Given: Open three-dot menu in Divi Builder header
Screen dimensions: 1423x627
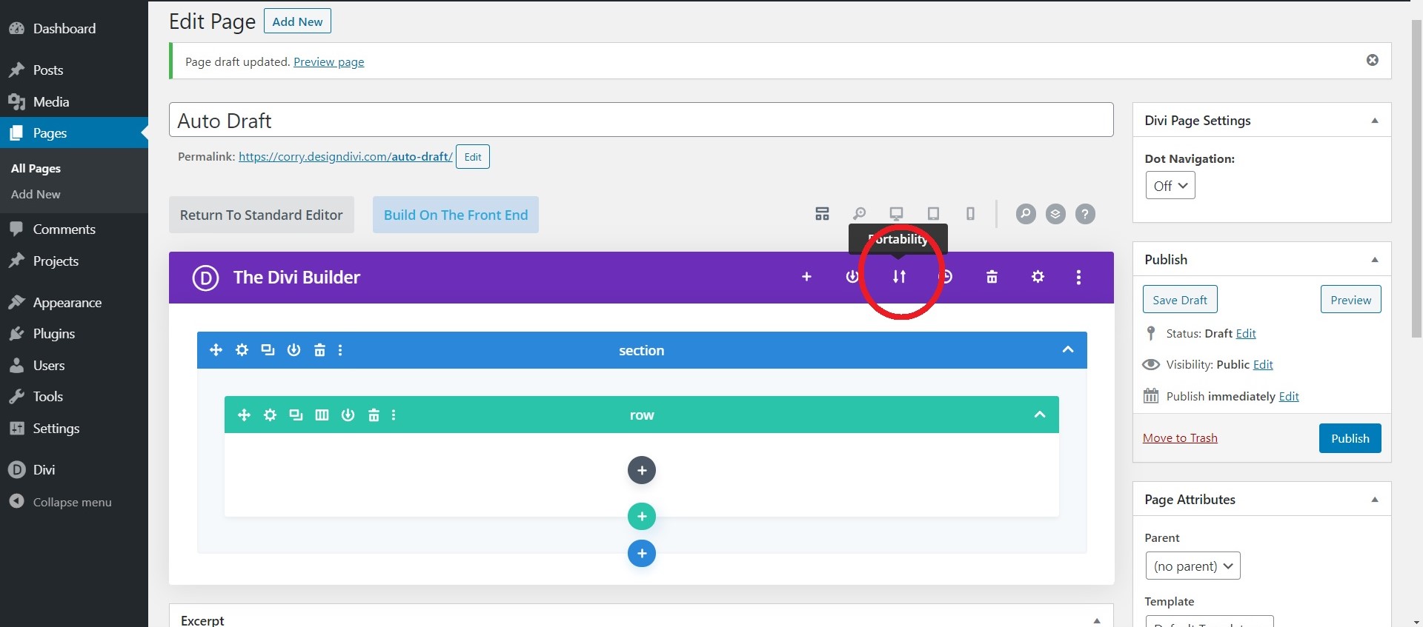Looking at the screenshot, I should click(x=1078, y=277).
